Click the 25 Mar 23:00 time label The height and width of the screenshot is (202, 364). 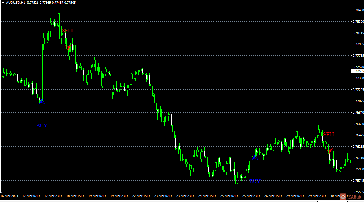coord(252,196)
